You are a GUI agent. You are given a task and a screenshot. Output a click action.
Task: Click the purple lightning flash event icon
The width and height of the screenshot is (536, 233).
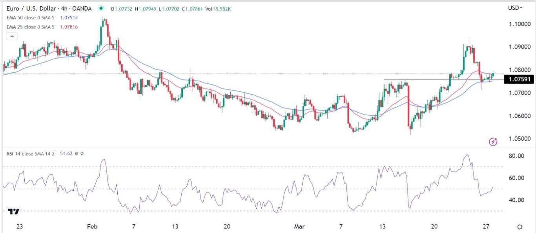493,142
